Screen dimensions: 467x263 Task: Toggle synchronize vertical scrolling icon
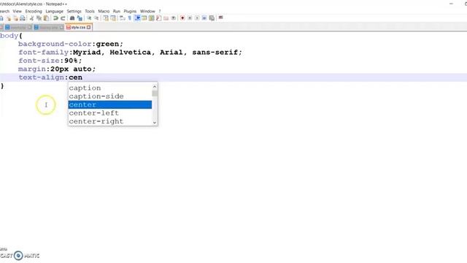tap(105, 18)
